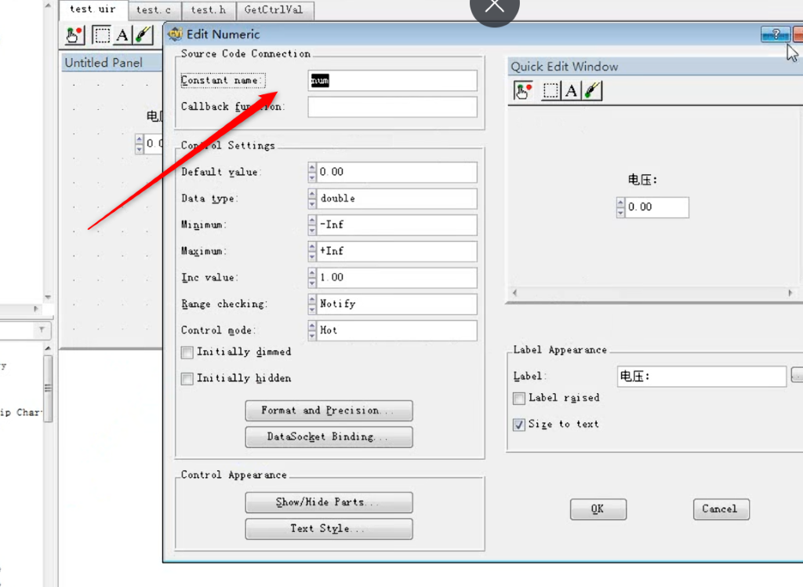
Task: Switch to the test.c tab
Action: (154, 10)
